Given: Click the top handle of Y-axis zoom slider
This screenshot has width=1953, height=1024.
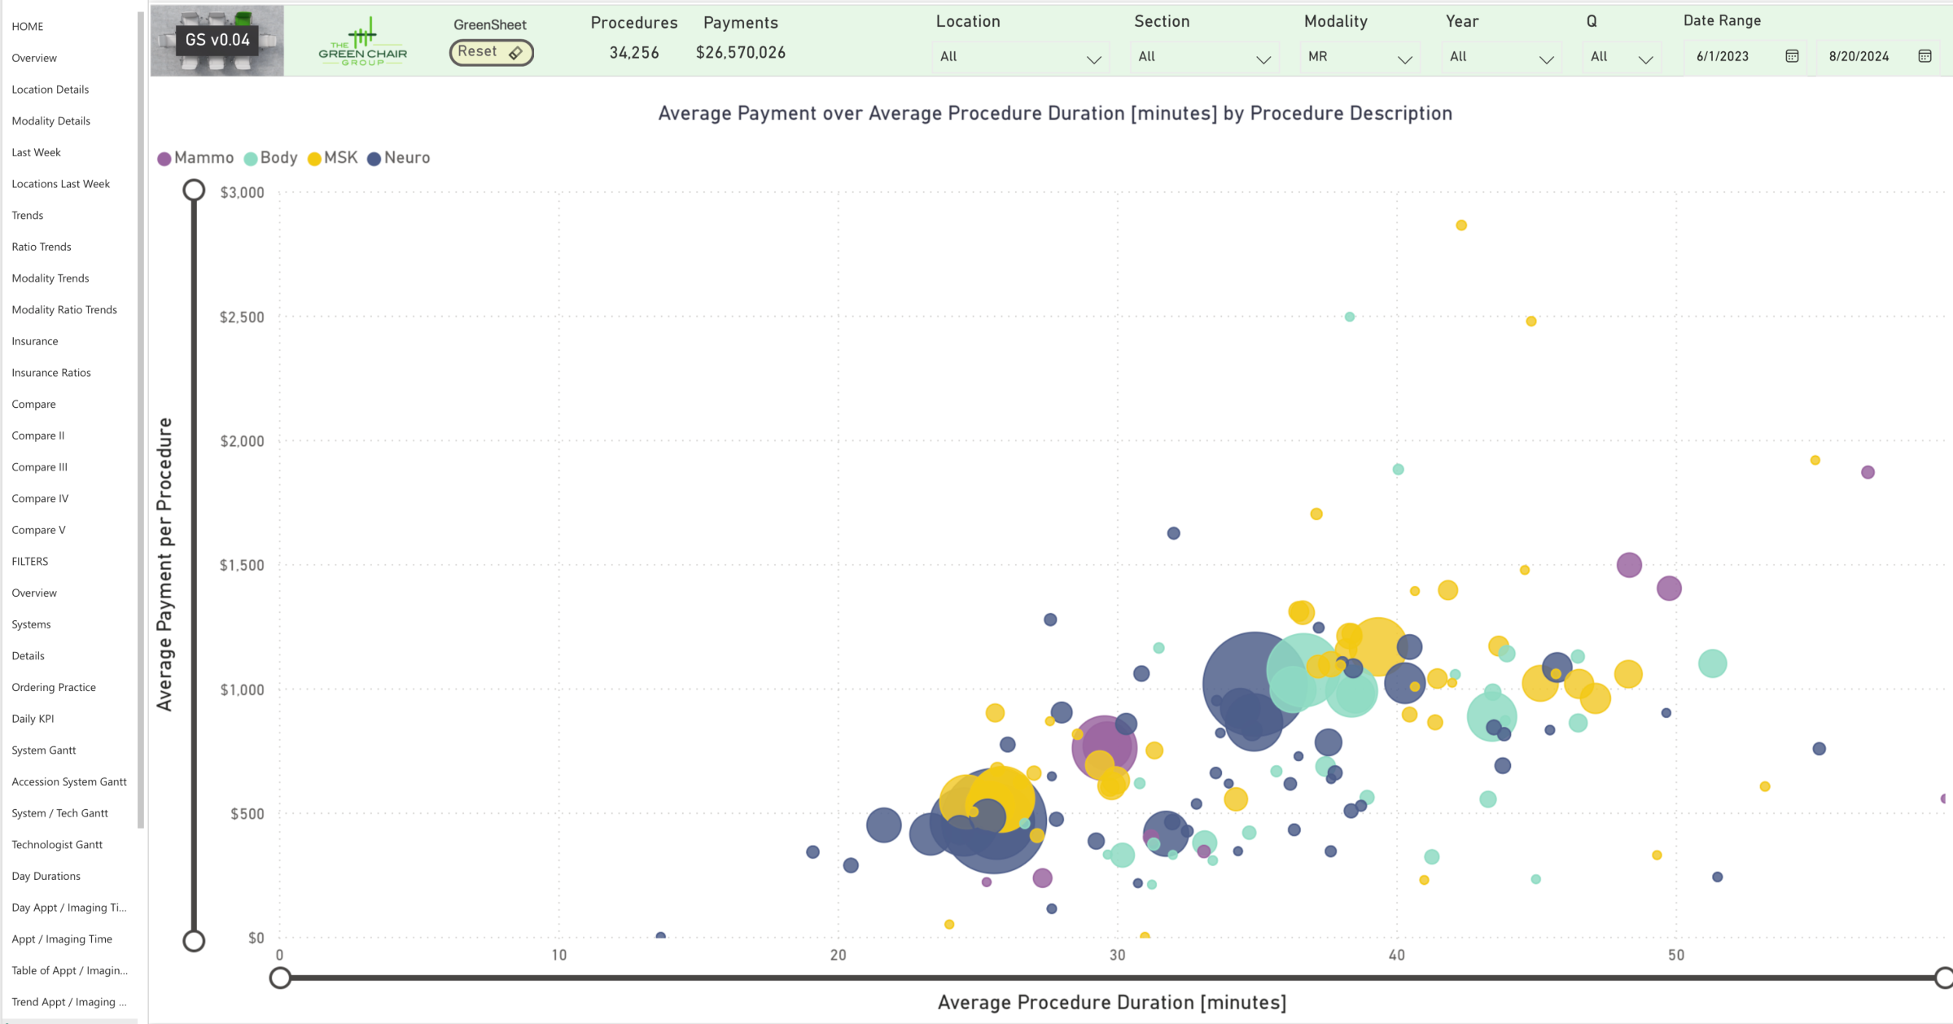Looking at the screenshot, I should [194, 190].
